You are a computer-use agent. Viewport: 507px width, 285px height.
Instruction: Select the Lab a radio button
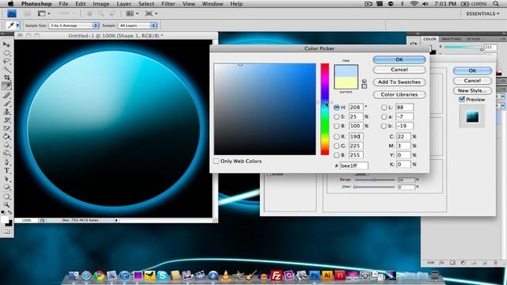tap(383, 116)
